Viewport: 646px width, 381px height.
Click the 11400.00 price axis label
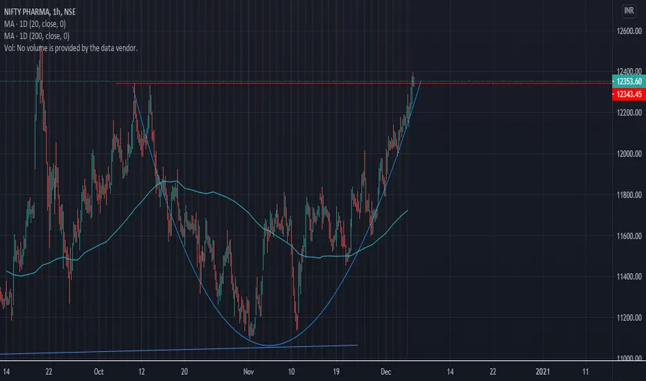tap(629, 276)
